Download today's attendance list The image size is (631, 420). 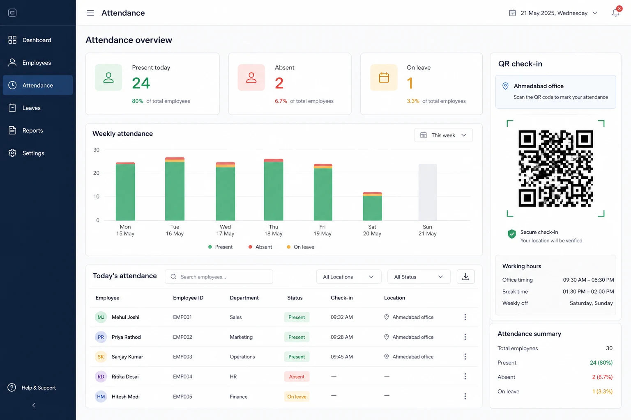(465, 277)
